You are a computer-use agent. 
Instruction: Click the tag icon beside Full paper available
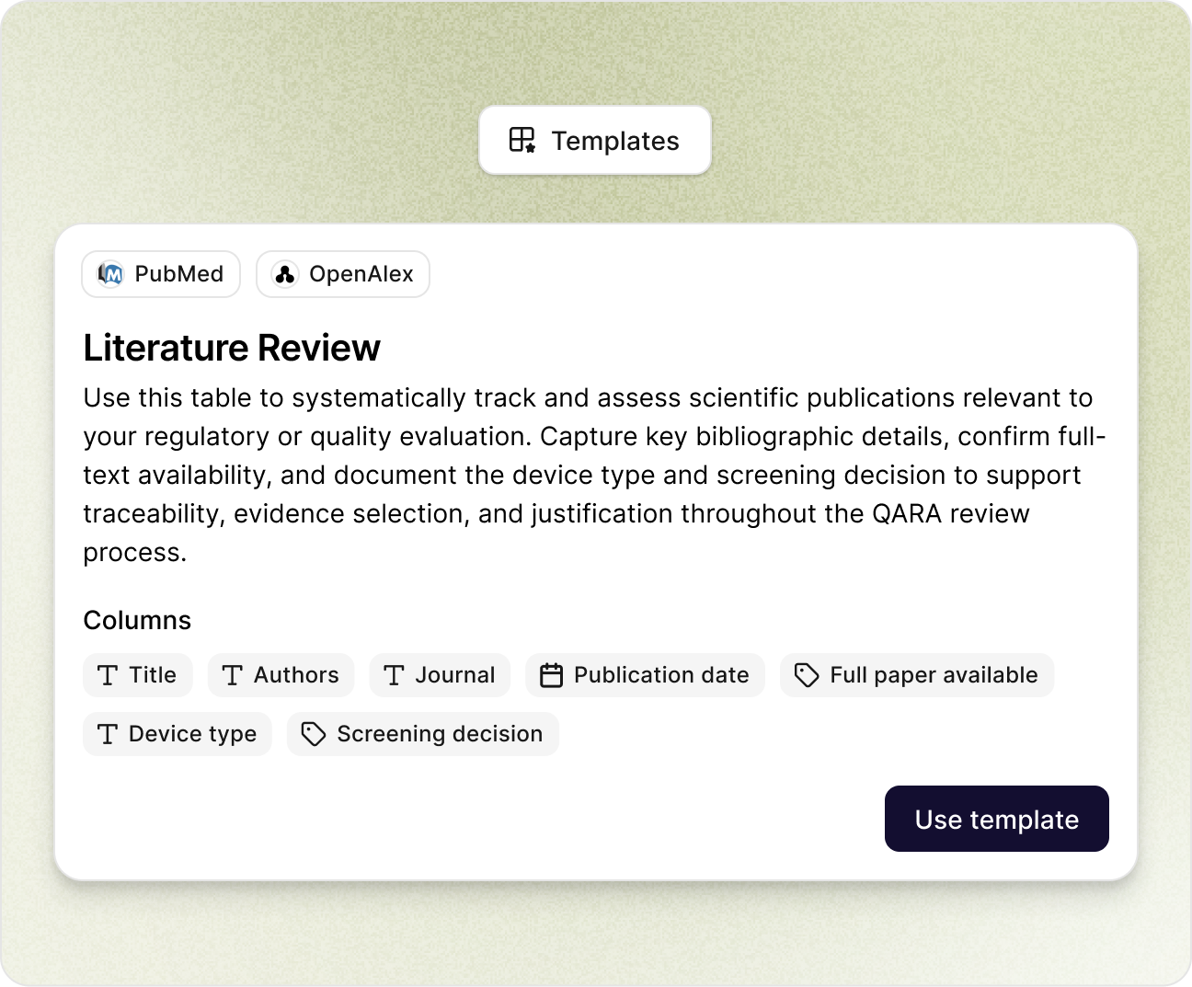coord(807,675)
